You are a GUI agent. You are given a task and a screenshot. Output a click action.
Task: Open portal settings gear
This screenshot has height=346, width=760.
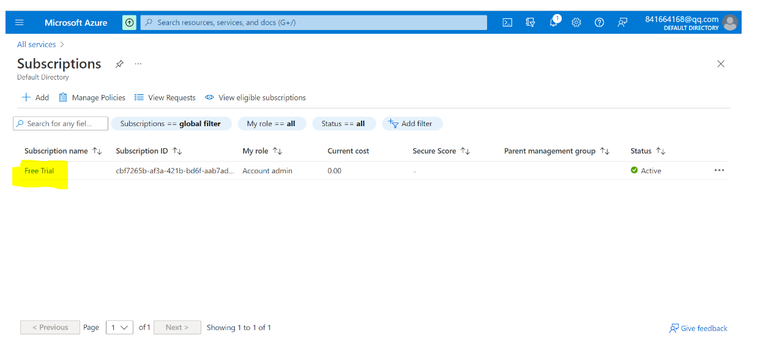tap(576, 23)
